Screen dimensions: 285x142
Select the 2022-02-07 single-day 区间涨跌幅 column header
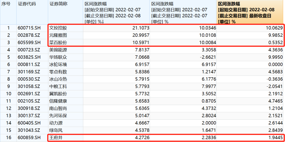[x=183, y=12]
